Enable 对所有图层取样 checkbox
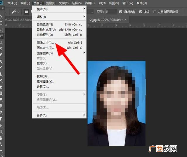Viewport: 187px width, 157px height. pyautogui.click(x=155, y=12)
